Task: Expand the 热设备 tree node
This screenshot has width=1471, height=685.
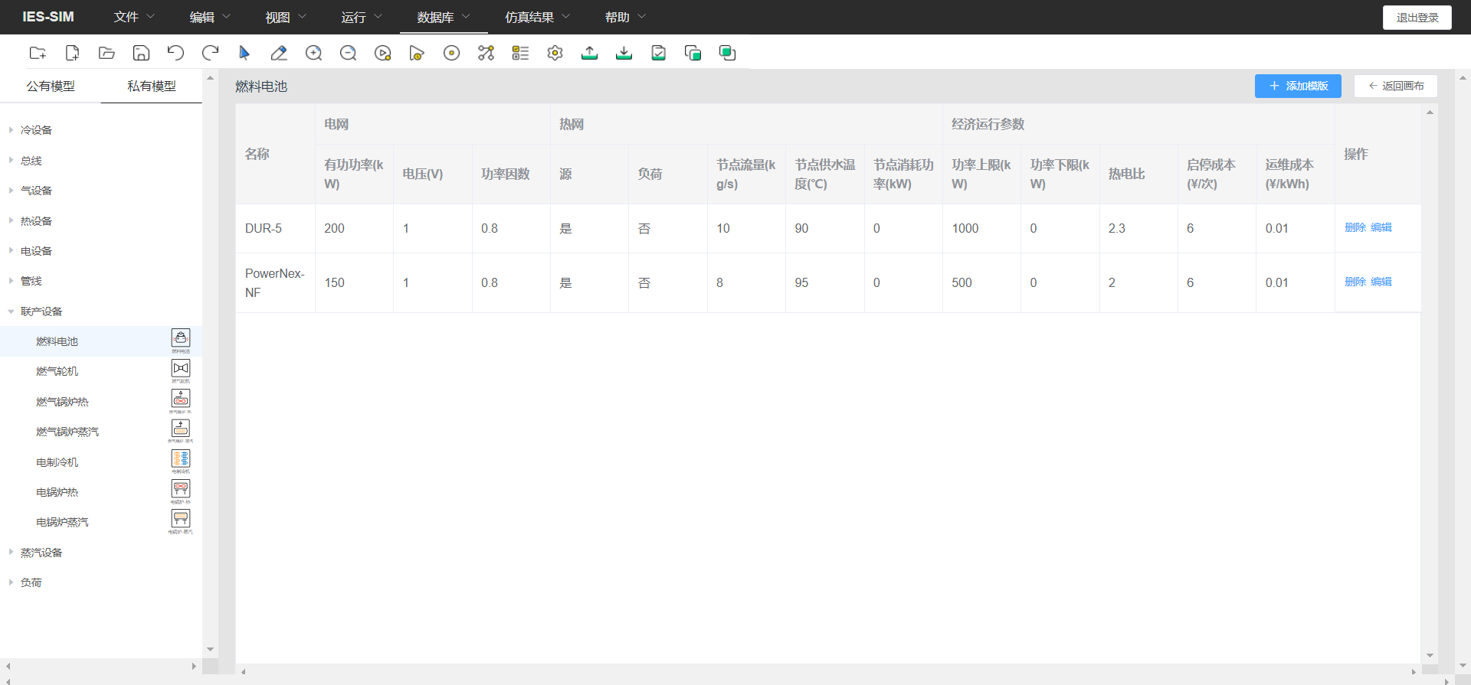Action: pyautogui.click(x=11, y=220)
